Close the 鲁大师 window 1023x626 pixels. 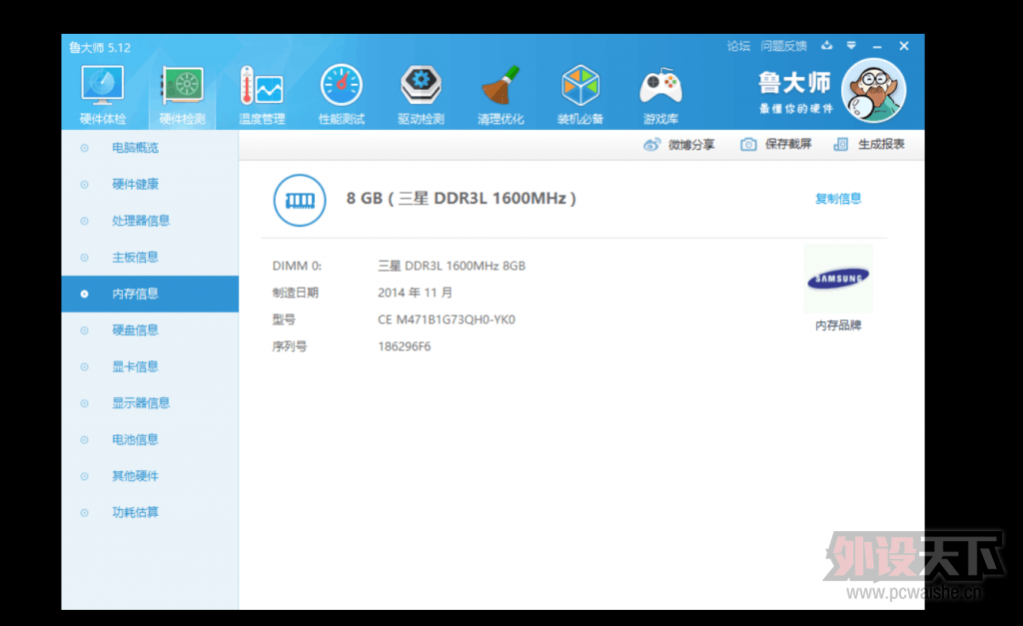coord(903,46)
